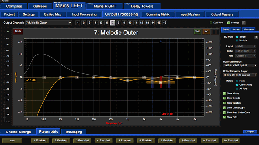The image size is (259, 145).
Task: Switch to the Summing Matrix tab
Action: tap(158, 14)
